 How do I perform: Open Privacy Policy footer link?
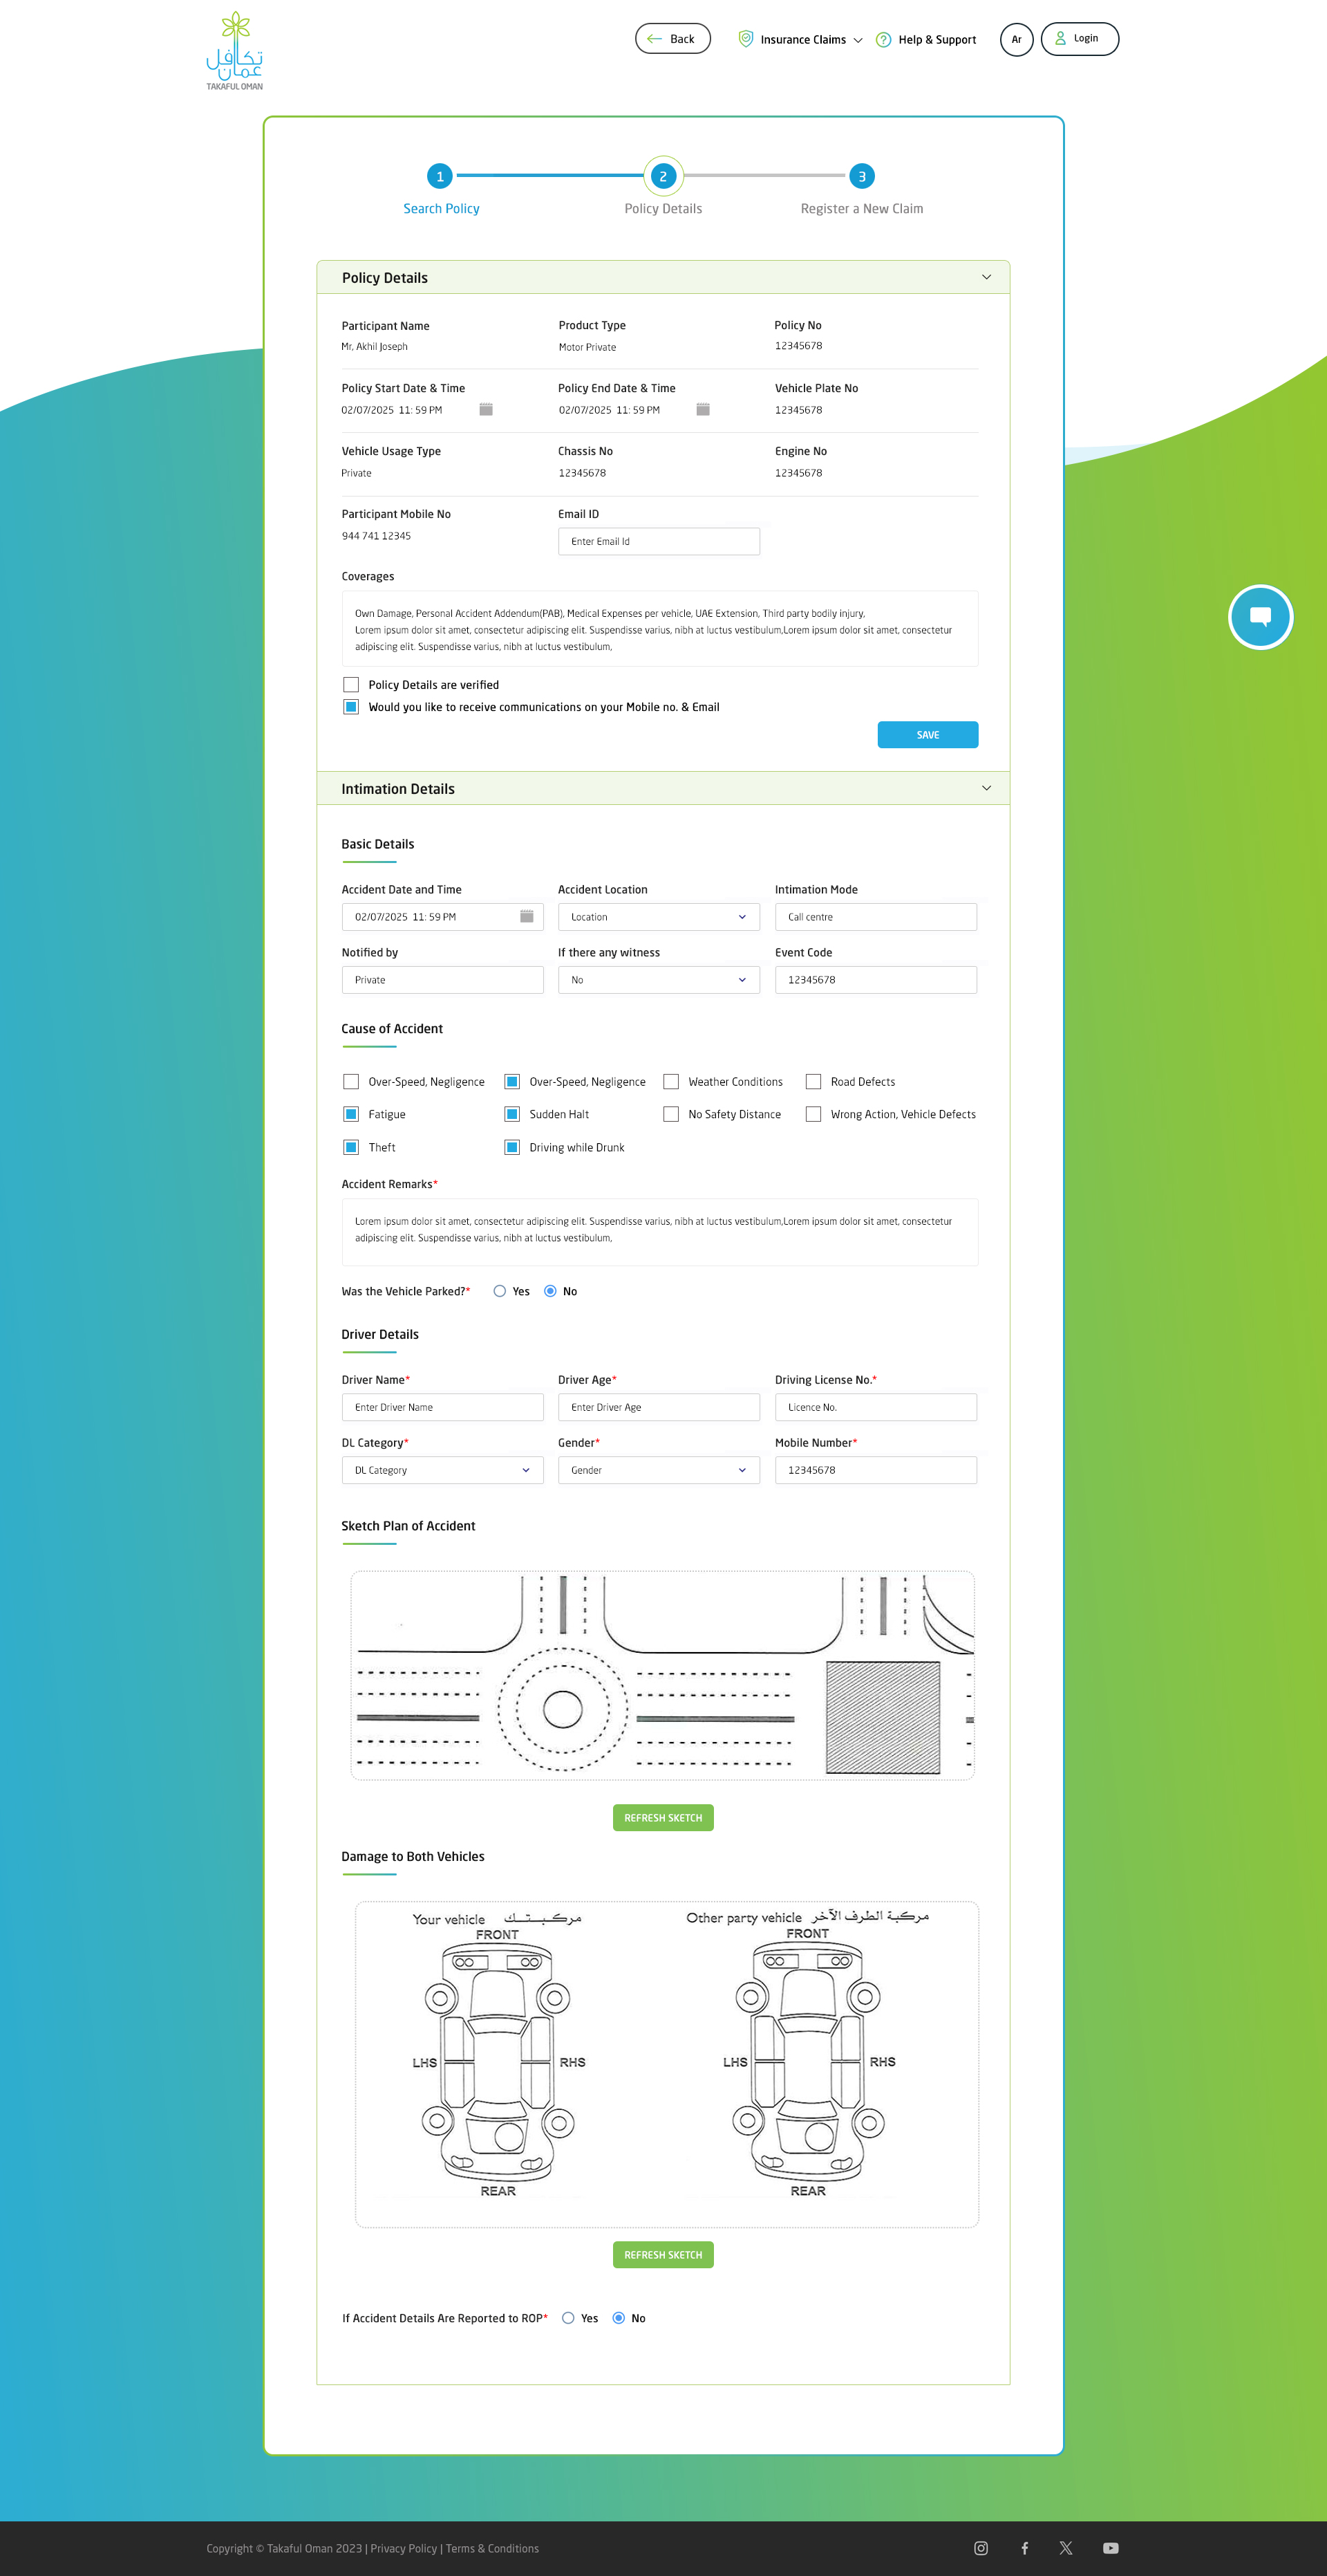pos(404,2548)
